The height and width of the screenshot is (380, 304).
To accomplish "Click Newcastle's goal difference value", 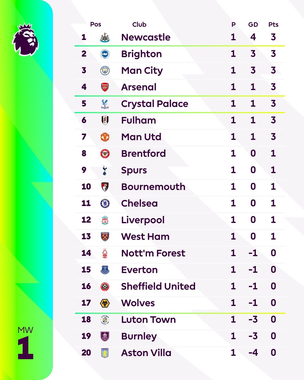I will pyautogui.click(x=253, y=37).
